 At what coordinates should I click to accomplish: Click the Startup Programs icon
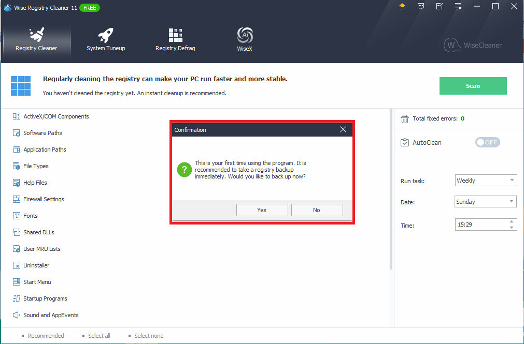pyautogui.click(x=17, y=298)
